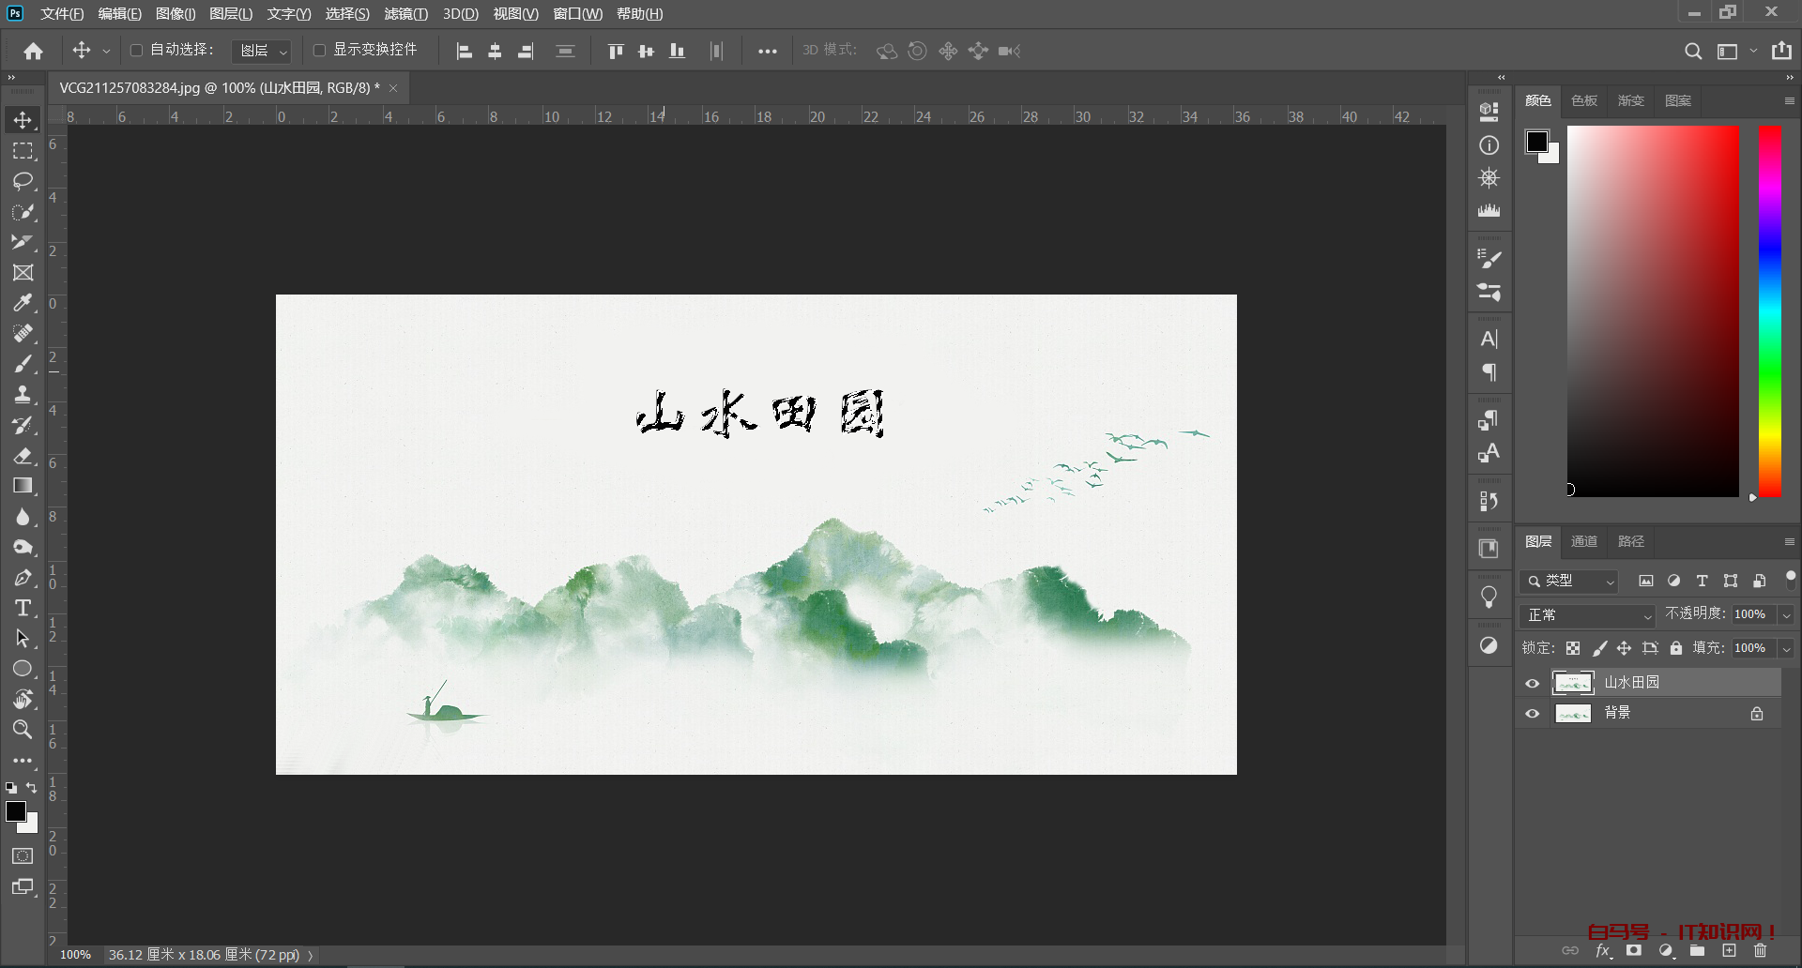Swap foreground and background colors arrow
Viewport: 1802px width, 968px height.
point(32,788)
